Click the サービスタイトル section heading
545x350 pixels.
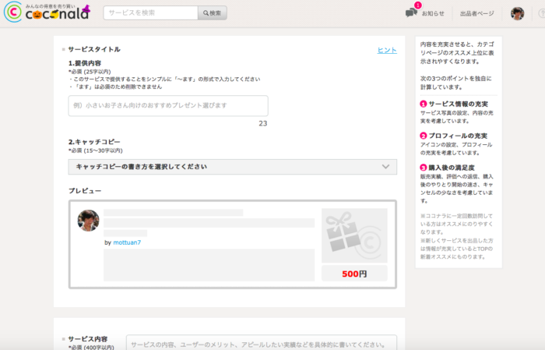tap(94, 49)
